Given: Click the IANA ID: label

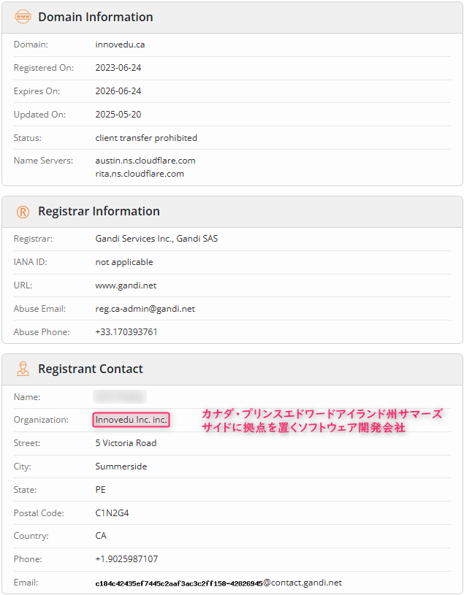Looking at the screenshot, I should click(x=31, y=262).
